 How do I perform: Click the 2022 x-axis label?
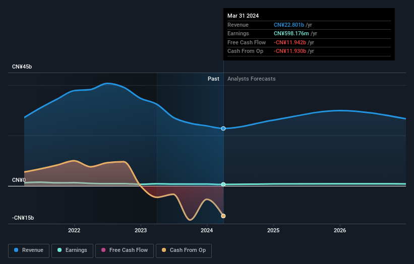click(x=74, y=230)
